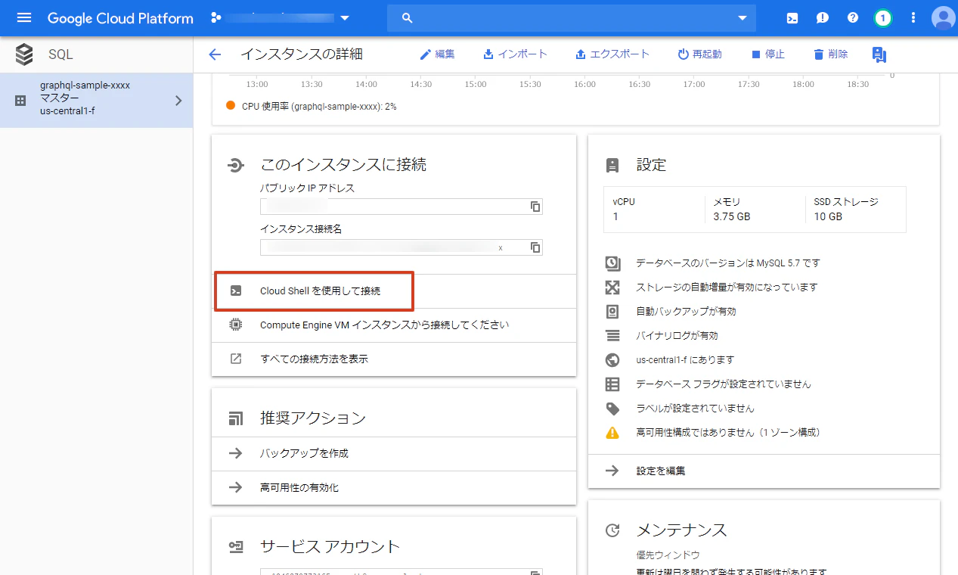Click the SSD ストレージ 10 GB value
958x575 pixels.
tap(828, 216)
